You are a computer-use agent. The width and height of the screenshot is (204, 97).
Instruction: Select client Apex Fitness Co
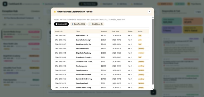(x=82, y=35)
